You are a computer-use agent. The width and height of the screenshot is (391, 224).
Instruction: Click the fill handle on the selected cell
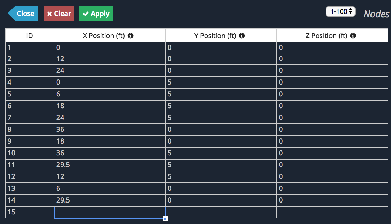tap(165, 219)
